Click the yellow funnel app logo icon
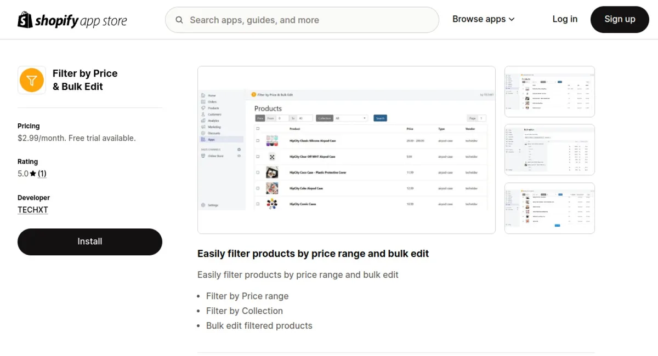Screen dimensions: 658x356 point(31,79)
